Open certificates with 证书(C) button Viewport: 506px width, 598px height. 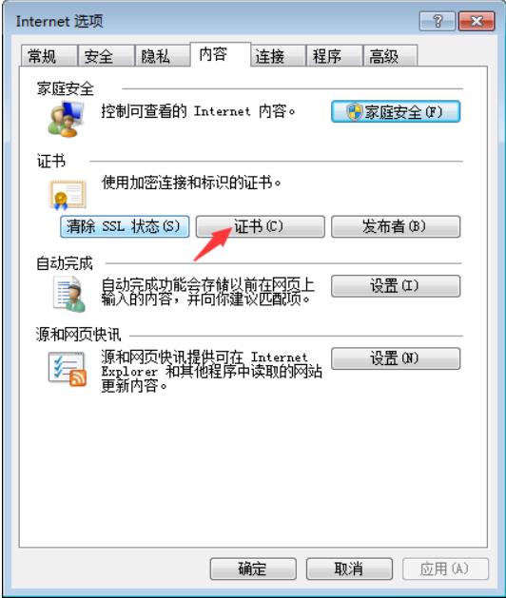[261, 226]
